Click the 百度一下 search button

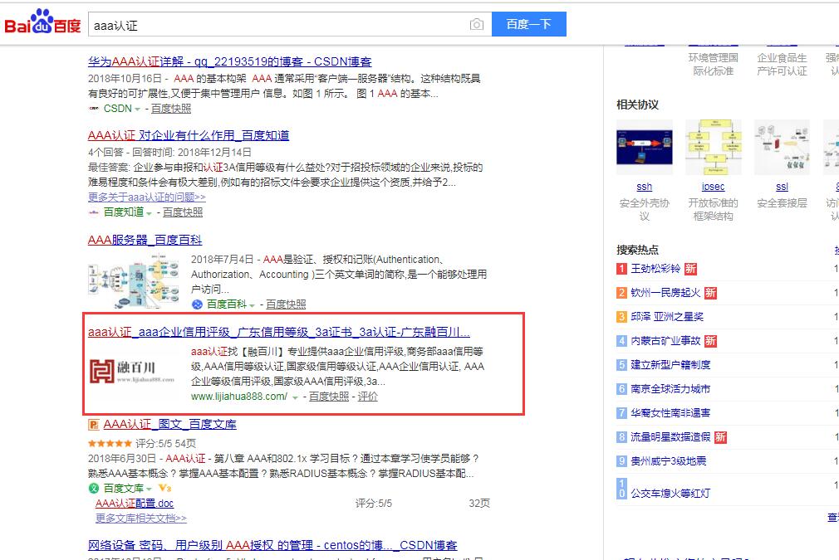[528, 24]
